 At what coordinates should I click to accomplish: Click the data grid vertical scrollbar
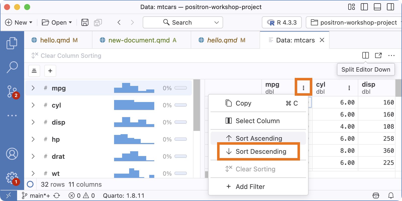398,88
